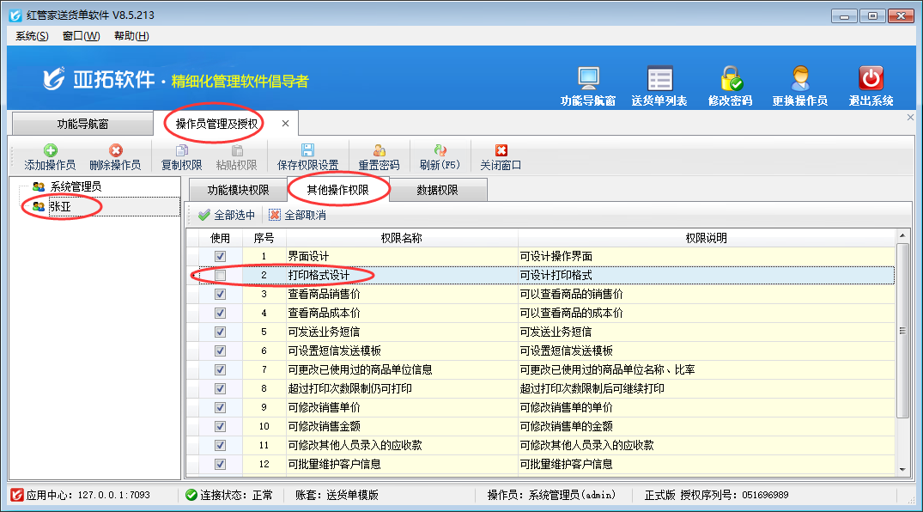The height and width of the screenshot is (512, 923).
Task: Uncheck the 界面设计 permission checkbox
Action: coord(221,256)
